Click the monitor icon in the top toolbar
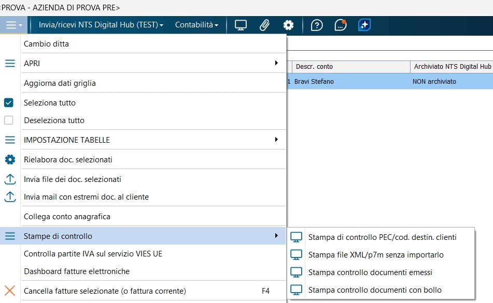This screenshot has width=493, height=303. click(241, 25)
